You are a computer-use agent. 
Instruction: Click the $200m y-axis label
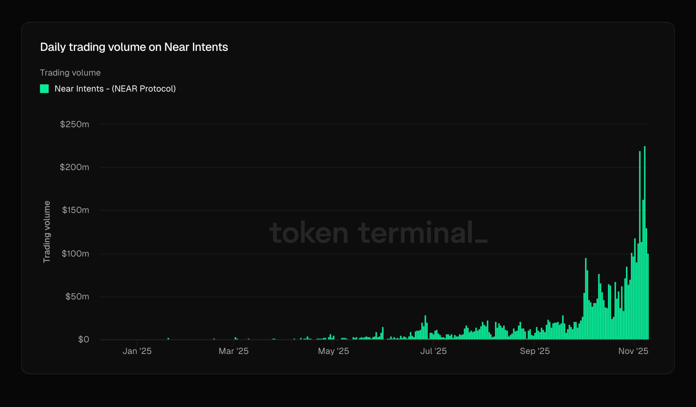pyautogui.click(x=74, y=167)
